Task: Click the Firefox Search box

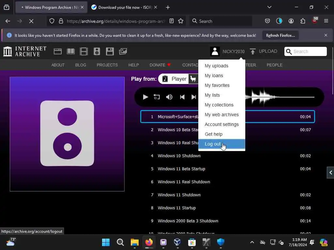Action: pyautogui.click(x=221, y=21)
